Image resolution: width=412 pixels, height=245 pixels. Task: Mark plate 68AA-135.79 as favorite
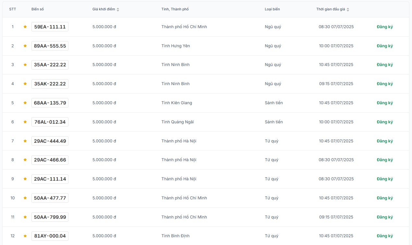pyautogui.click(x=25, y=103)
